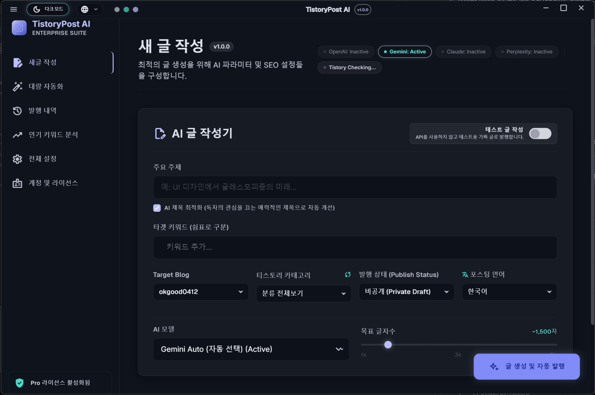This screenshot has width=595, height=395.
Task: Open the 발행 상태 Publish Status dropdown
Action: [407, 292]
